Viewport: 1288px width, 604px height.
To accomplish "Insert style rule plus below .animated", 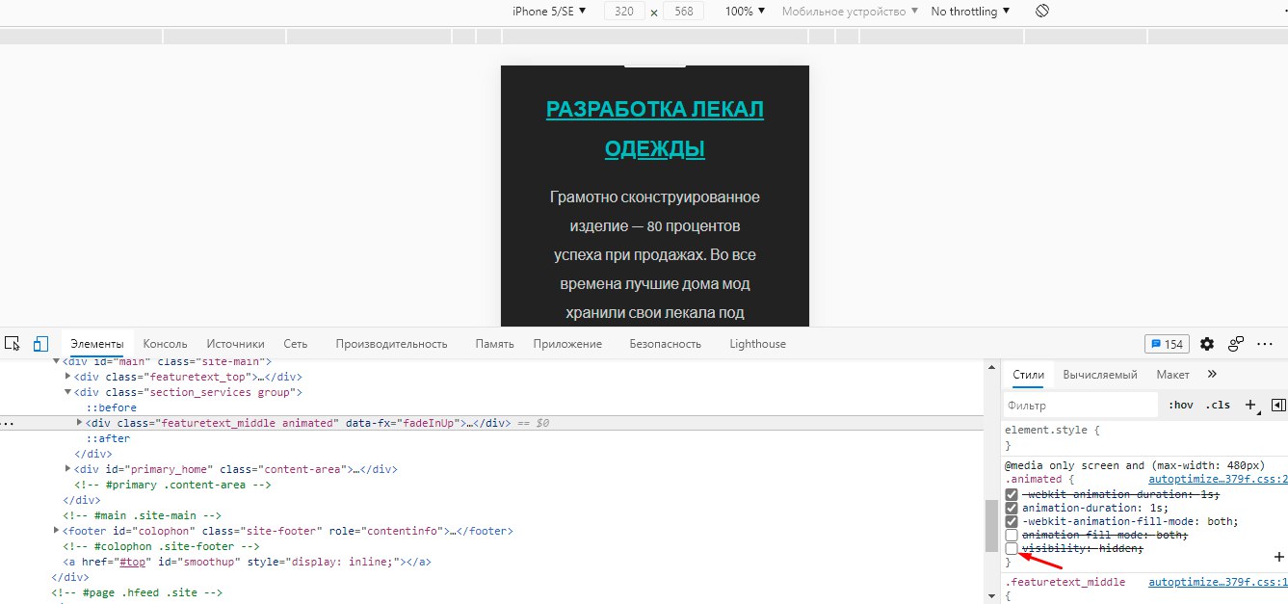I will pyautogui.click(x=1279, y=557).
